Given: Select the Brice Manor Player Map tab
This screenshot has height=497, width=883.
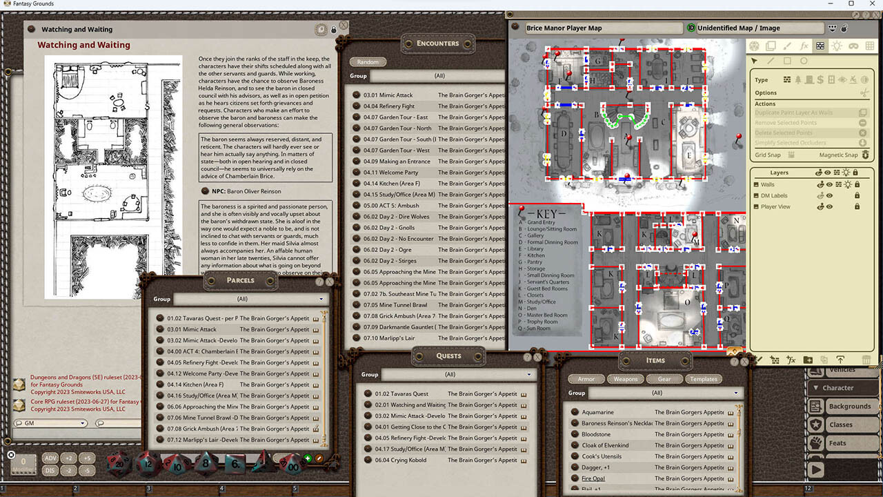Looking at the screenshot, I should (x=600, y=28).
